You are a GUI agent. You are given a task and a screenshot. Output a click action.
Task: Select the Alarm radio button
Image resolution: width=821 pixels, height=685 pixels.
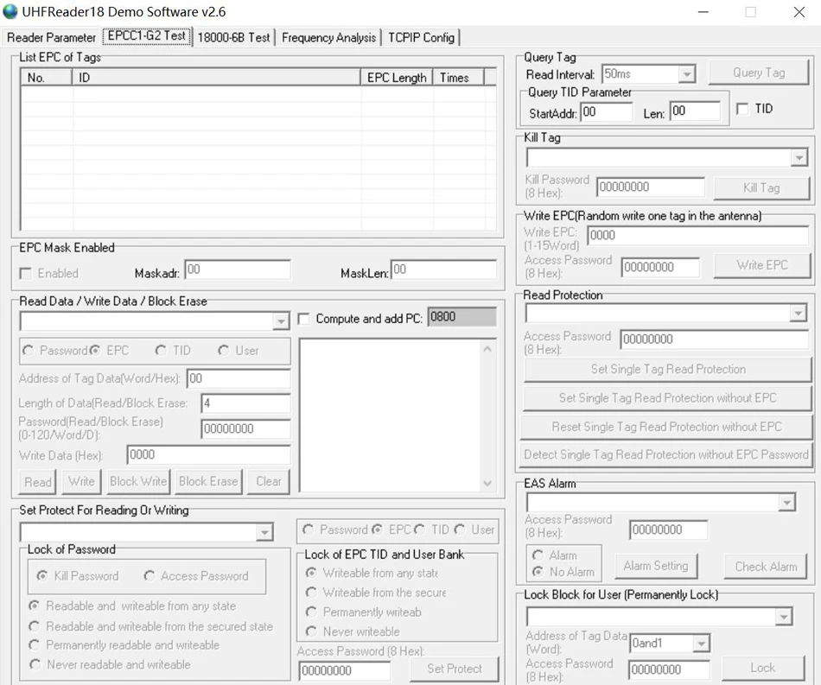[538, 555]
